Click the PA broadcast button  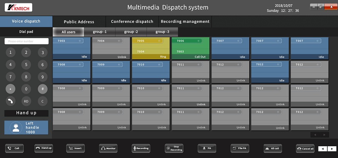[x=207, y=148]
